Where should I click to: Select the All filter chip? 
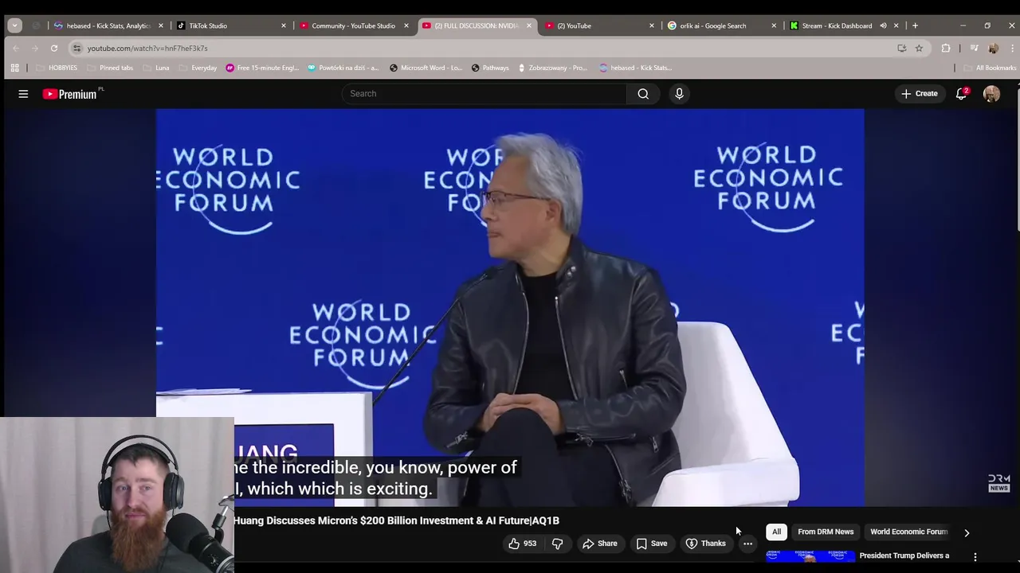[x=776, y=532]
